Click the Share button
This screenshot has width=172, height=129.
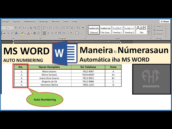165,21
